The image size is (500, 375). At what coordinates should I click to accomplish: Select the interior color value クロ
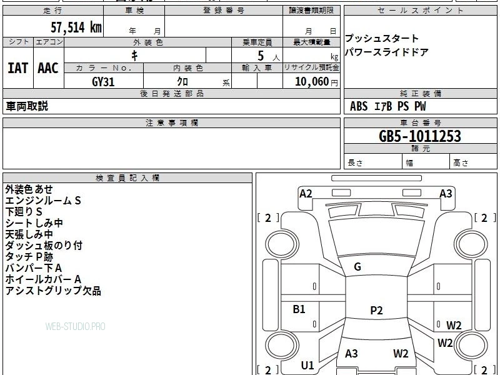[182, 82]
